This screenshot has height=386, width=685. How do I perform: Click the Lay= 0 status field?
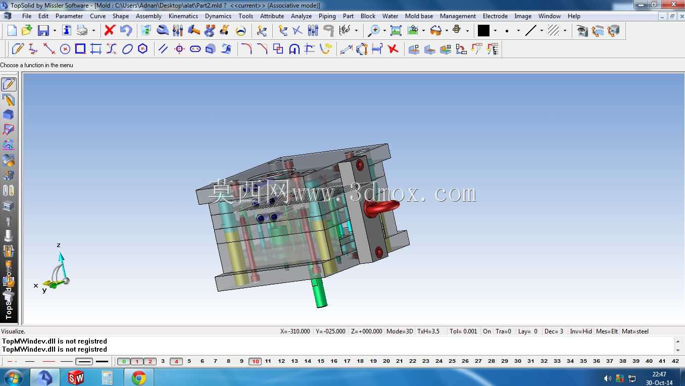[528, 331]
